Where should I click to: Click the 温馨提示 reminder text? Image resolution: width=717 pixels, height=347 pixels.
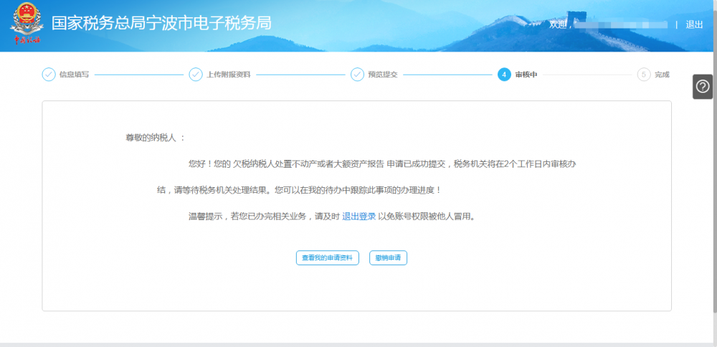(333, 217)
